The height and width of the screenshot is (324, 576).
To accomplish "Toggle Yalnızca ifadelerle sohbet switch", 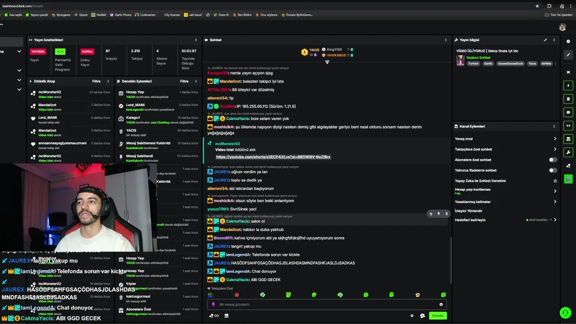I will [553, 171].
